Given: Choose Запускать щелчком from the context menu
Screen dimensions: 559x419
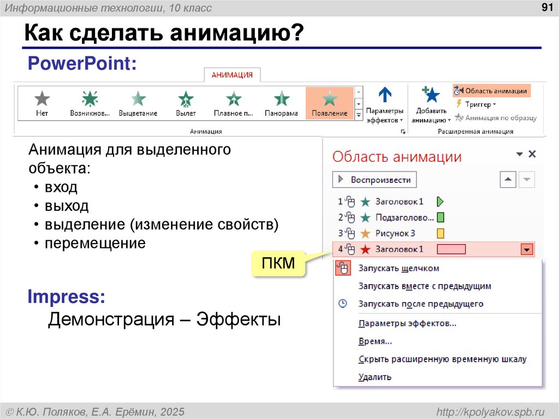Looking at the screenshot, I should pos(399,268).
